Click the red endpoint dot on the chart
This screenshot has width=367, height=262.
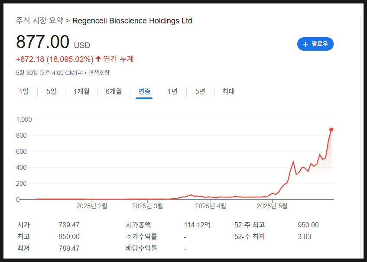tap(331, 129)
